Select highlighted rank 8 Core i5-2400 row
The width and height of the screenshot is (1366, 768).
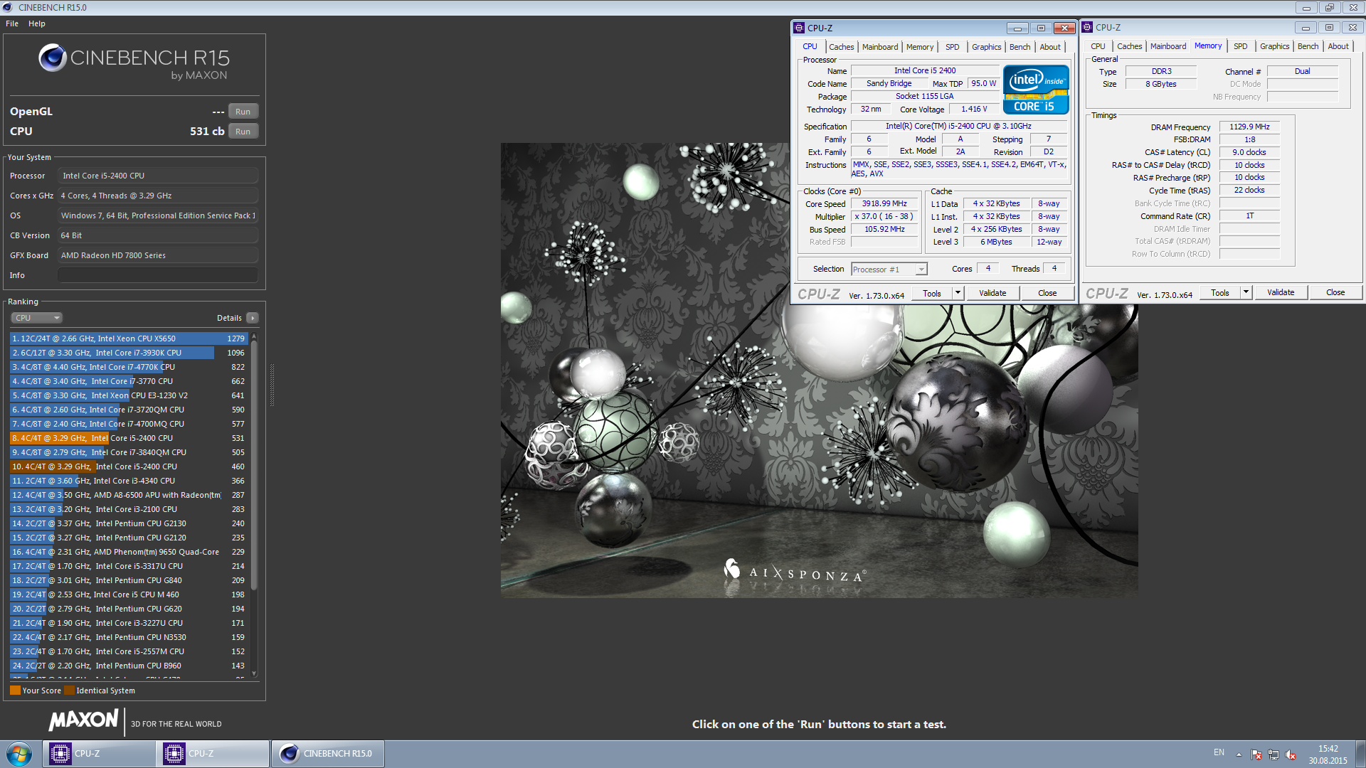pos(128,438)
